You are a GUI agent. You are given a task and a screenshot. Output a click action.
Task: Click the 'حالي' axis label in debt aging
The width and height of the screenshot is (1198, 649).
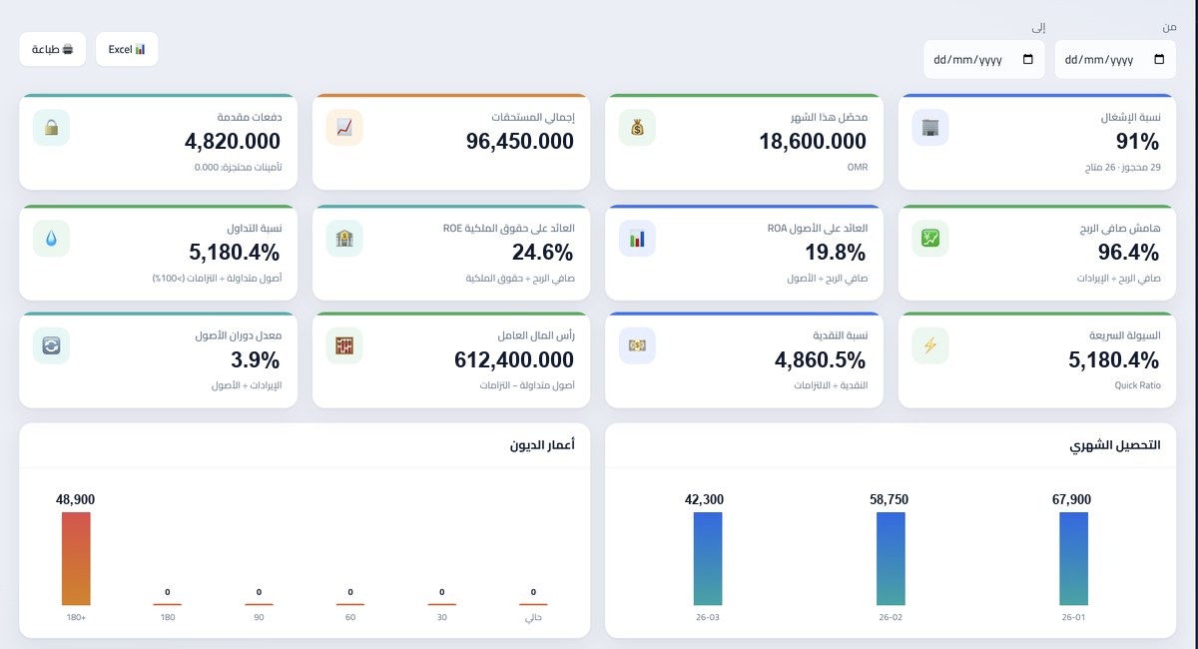point(533,617)
